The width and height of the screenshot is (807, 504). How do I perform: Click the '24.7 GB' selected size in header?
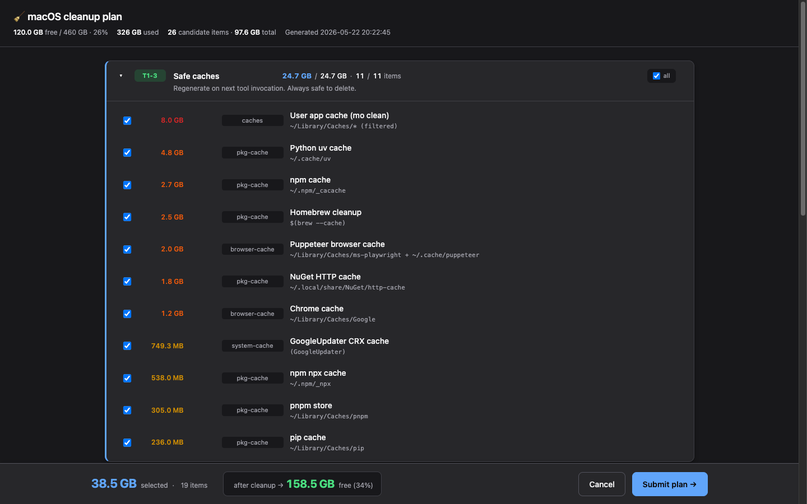[x=296, y=76]
